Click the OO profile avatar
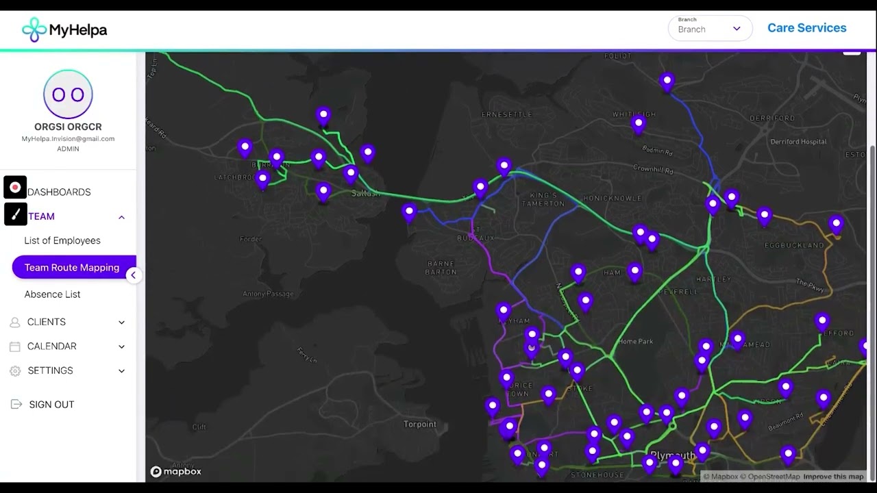The height and width of the screenshot is (493, 877). point(68,94)
